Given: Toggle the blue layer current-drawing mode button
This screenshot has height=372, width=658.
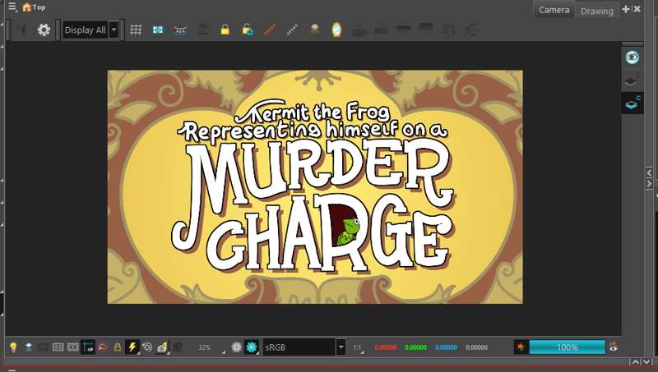Looking at the screenshot, I should (632, 103).
